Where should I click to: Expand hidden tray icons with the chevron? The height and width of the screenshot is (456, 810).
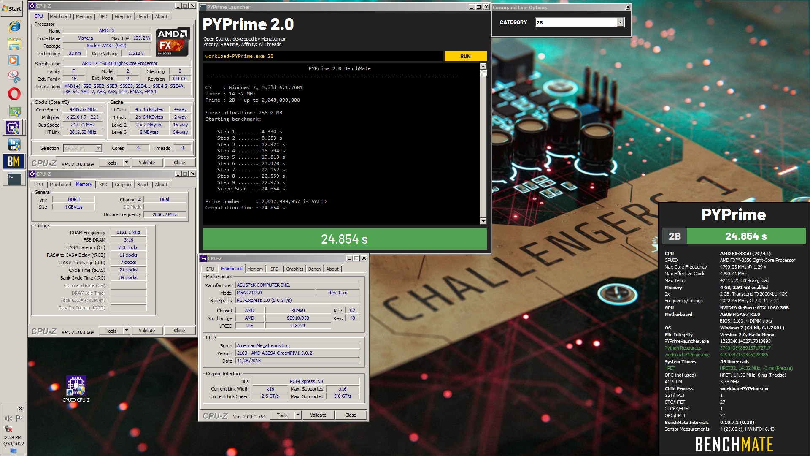tap(20, 408)
